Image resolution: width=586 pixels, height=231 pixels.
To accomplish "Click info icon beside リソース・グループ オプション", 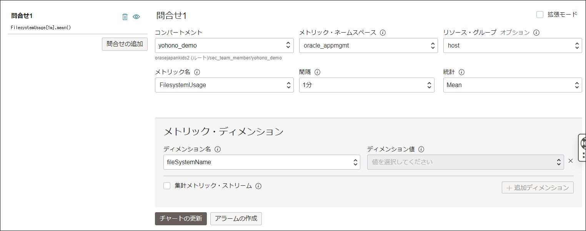I will [536, 33].
